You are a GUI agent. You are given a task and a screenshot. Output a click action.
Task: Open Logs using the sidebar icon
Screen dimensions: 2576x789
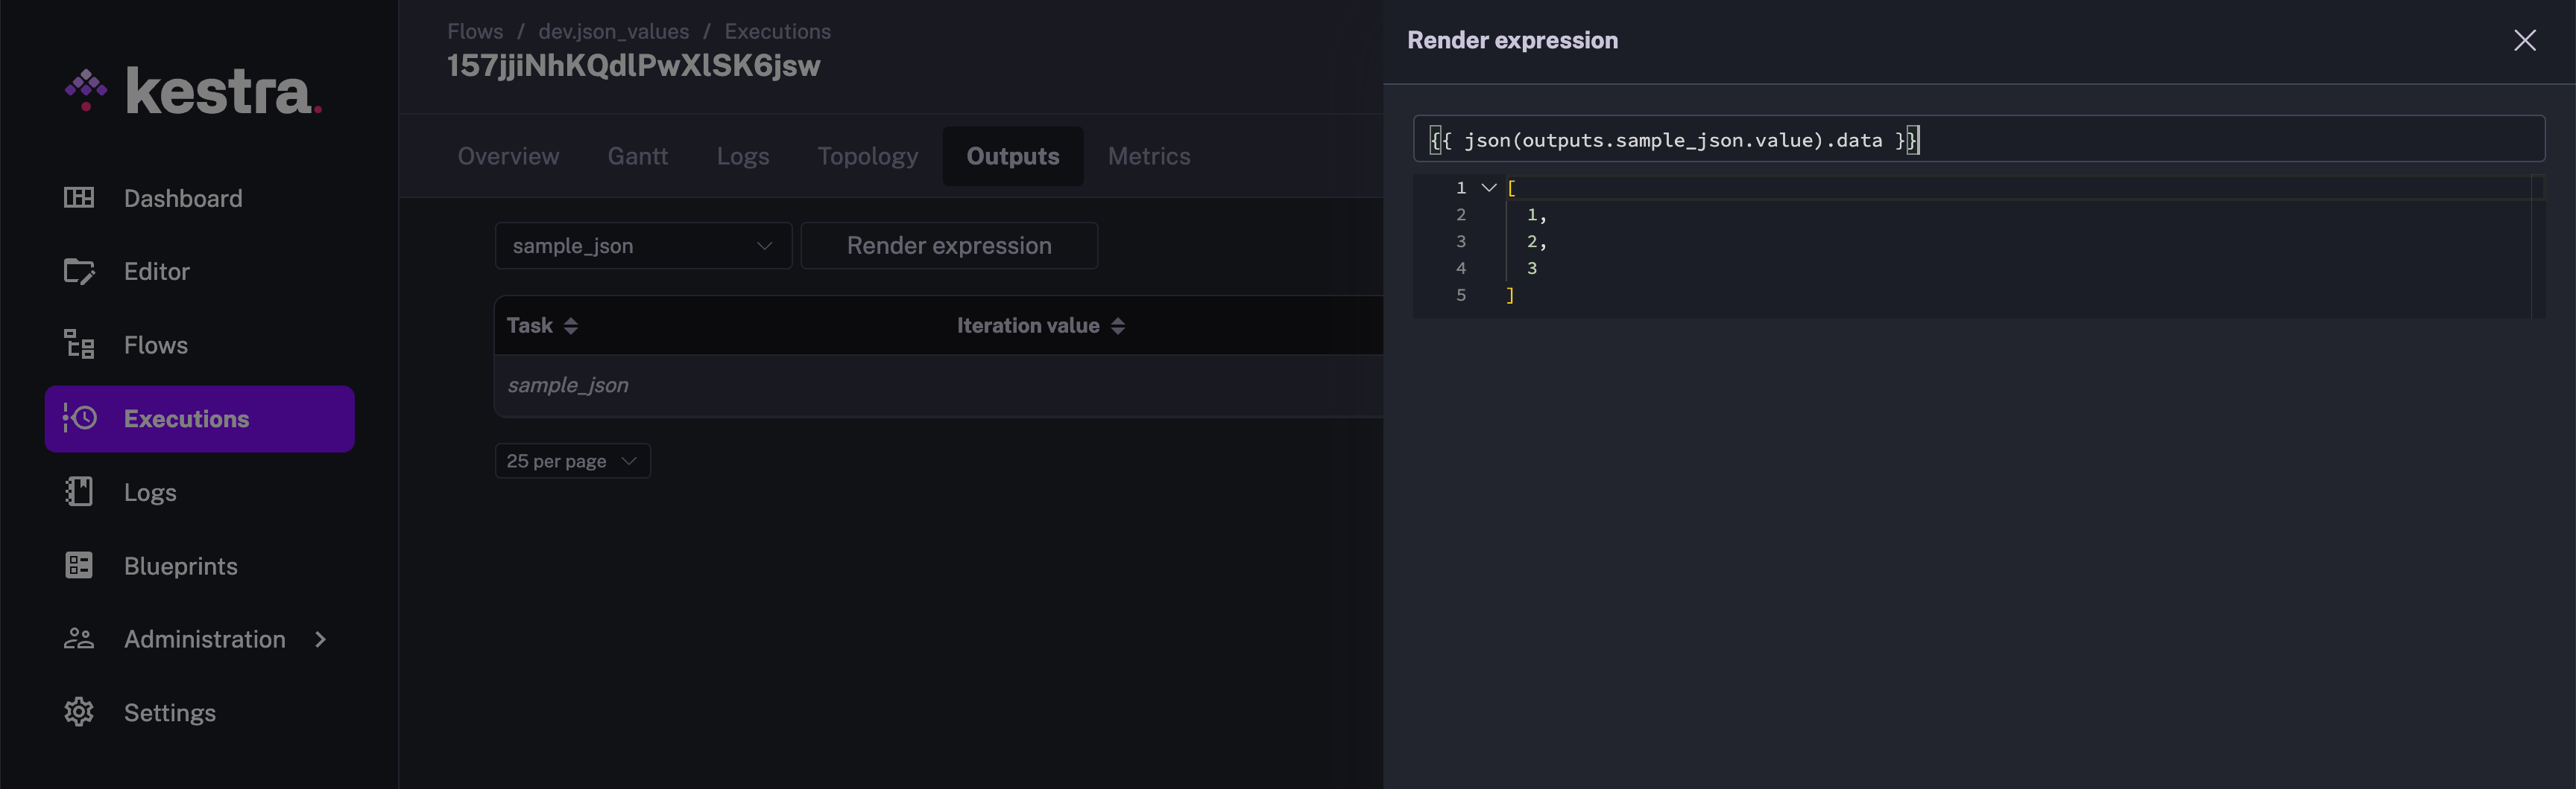pos(80,491)
